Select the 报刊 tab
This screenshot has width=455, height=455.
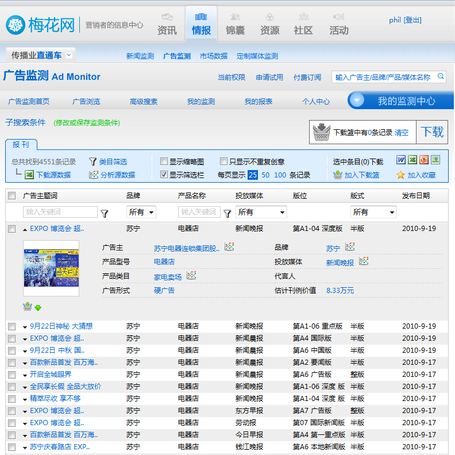pos(21,145)
